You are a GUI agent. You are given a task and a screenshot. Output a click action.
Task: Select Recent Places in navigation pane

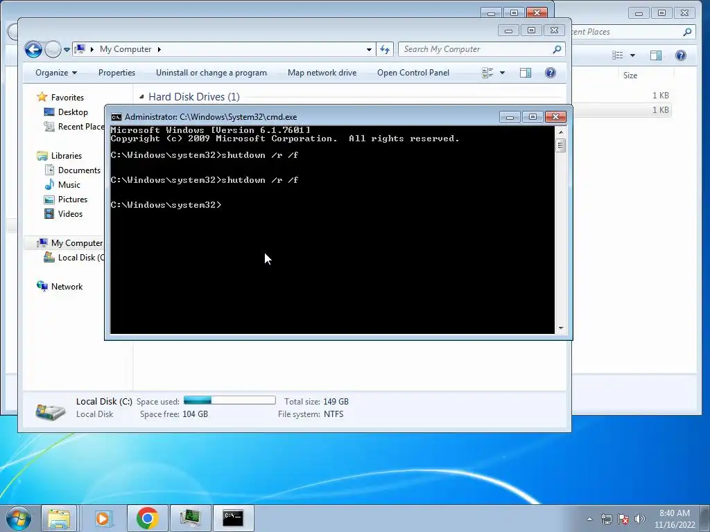coord(73,127)
